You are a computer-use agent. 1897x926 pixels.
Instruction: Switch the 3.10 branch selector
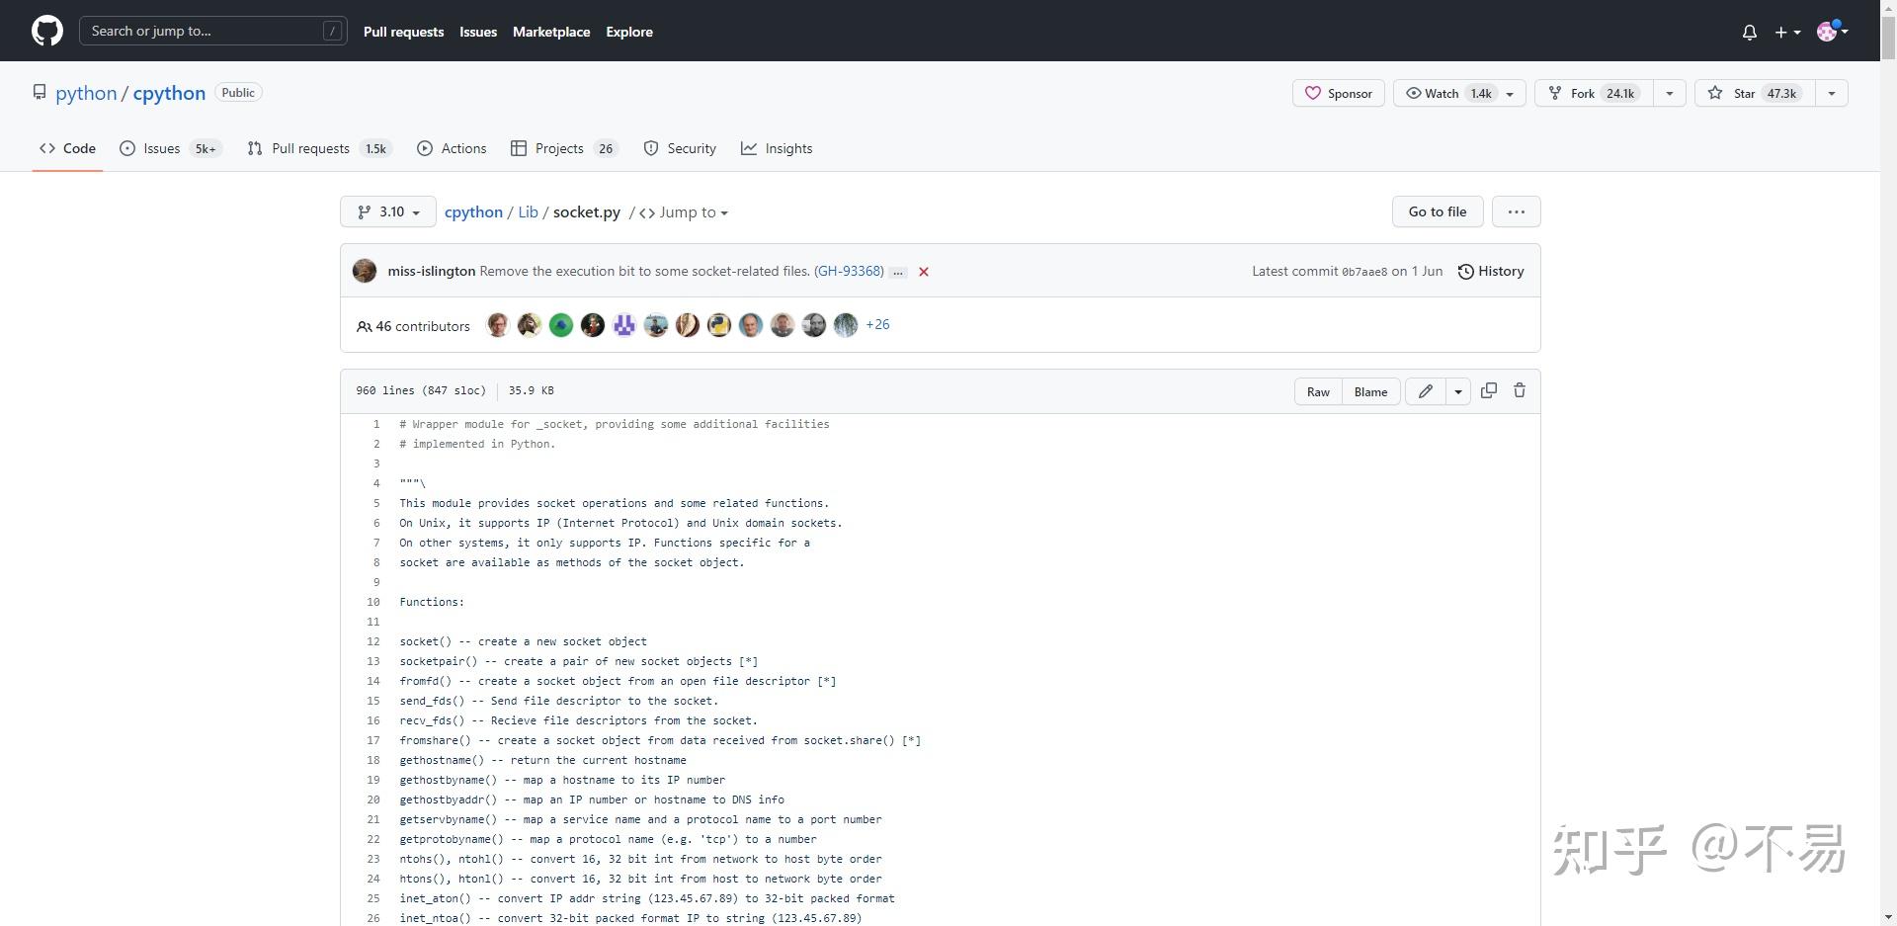click(x=388, y=211)
